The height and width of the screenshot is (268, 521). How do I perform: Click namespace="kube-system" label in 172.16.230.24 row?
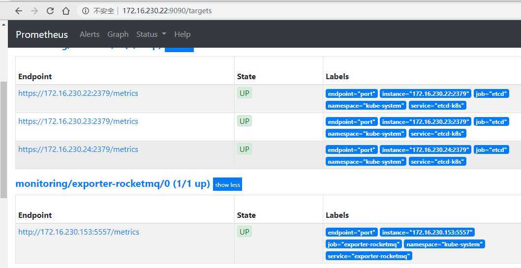click(366, 162)
